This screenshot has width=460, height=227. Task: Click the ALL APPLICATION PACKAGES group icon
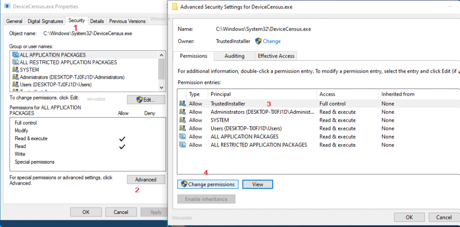click(16, 55)
